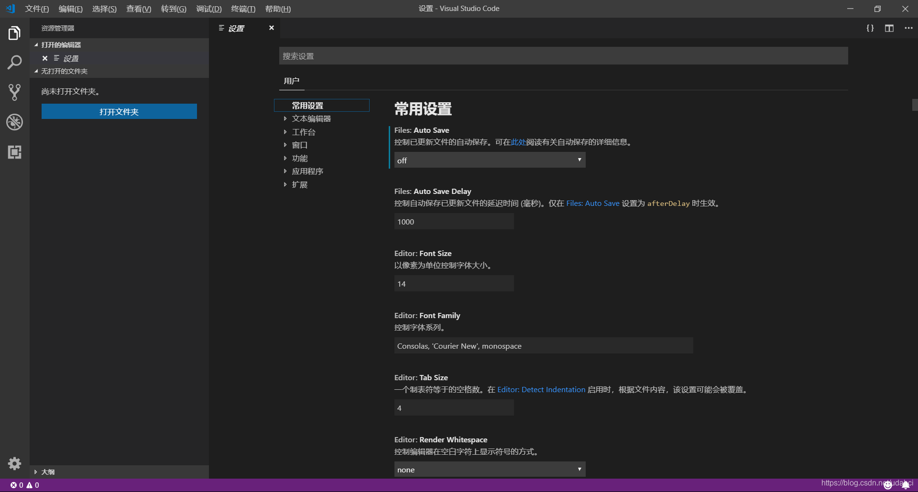Expand 功能 settings category
This screenshot has height=492, width=918.
tap(322, 158)
